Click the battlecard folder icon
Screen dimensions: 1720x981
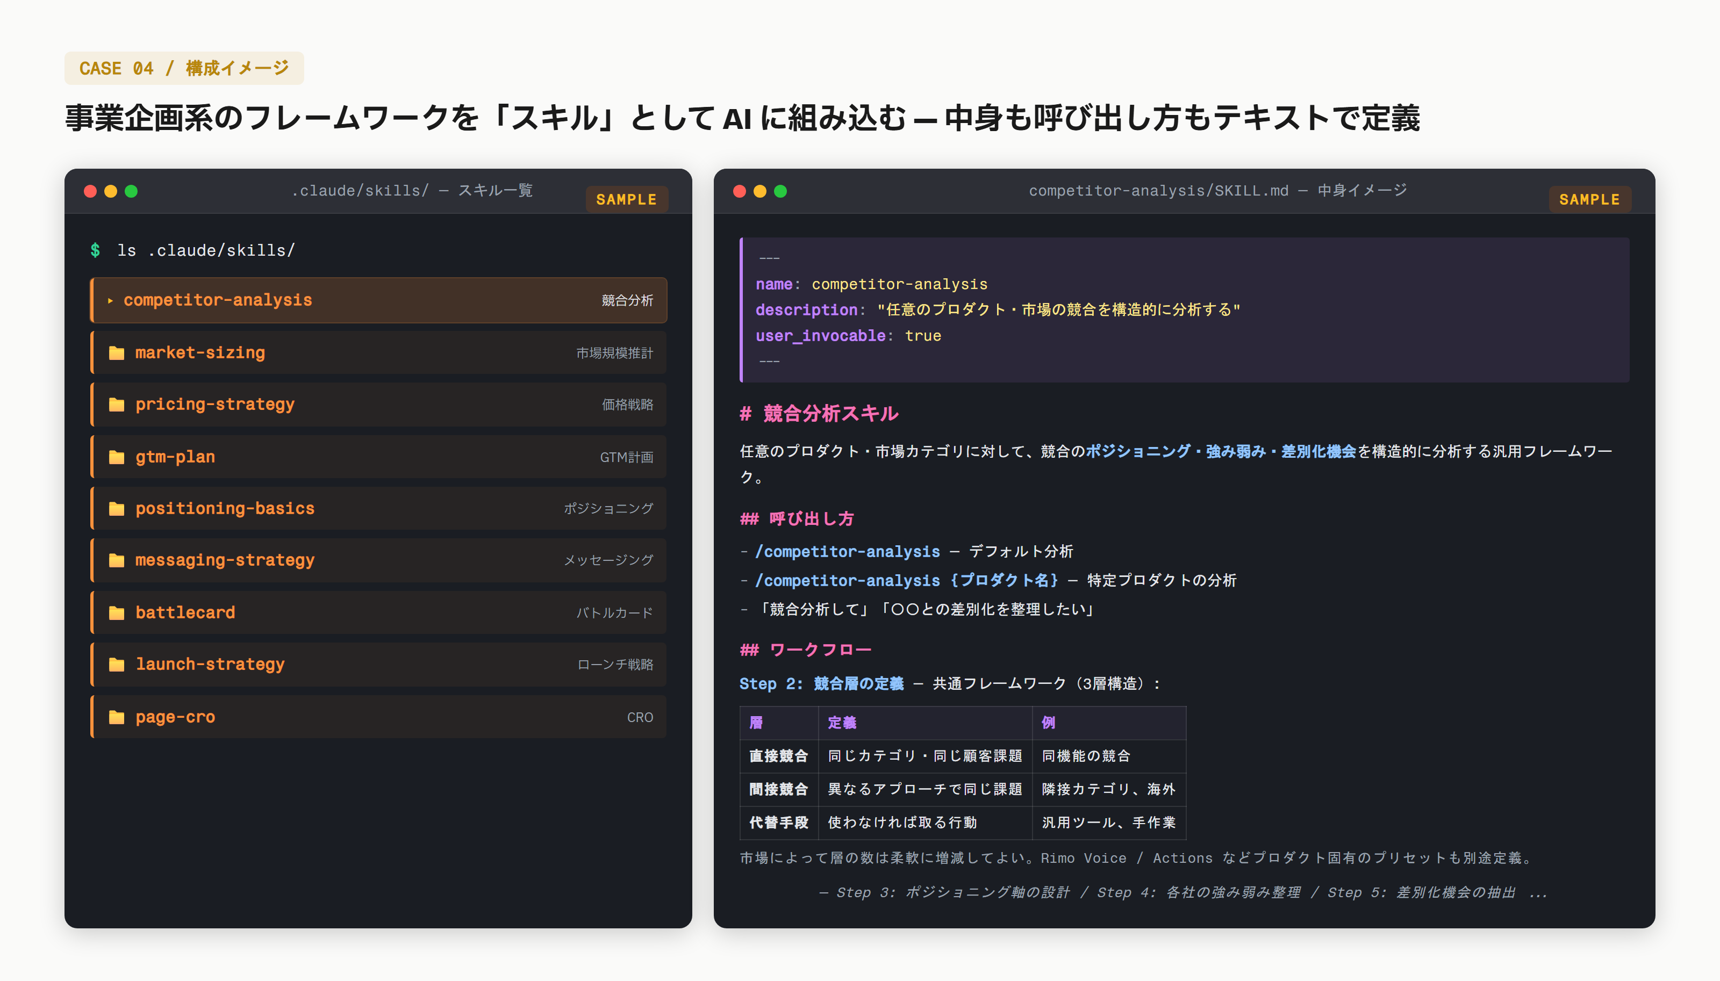(x=117, y=613)
